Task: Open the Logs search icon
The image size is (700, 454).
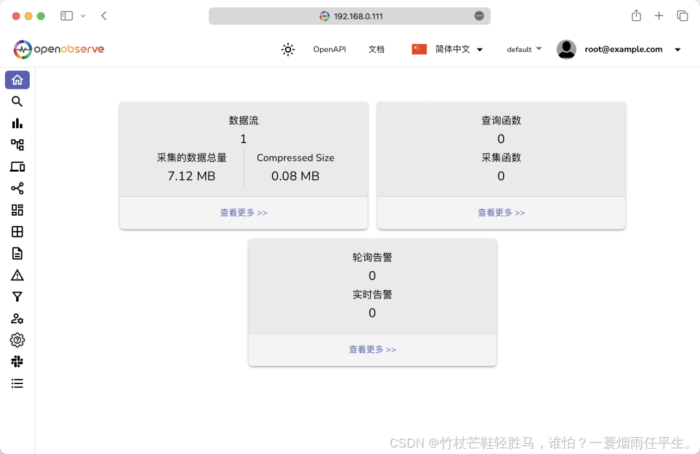Action: [x=17, y=102]
